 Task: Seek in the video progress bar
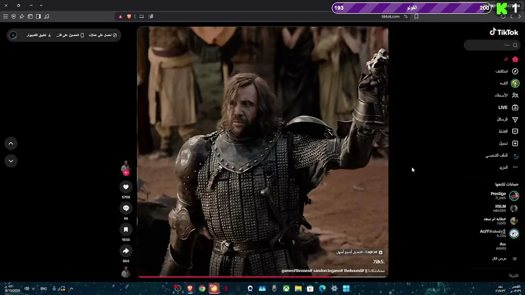[x=262, y=277]
